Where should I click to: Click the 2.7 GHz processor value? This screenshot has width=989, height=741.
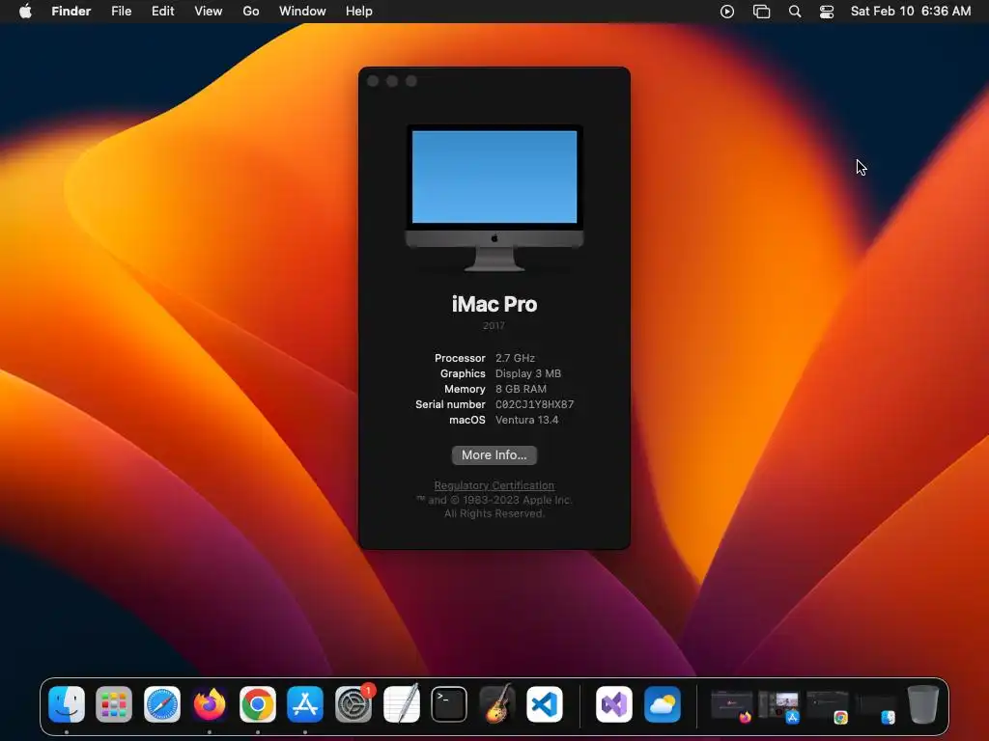point(516,358)
